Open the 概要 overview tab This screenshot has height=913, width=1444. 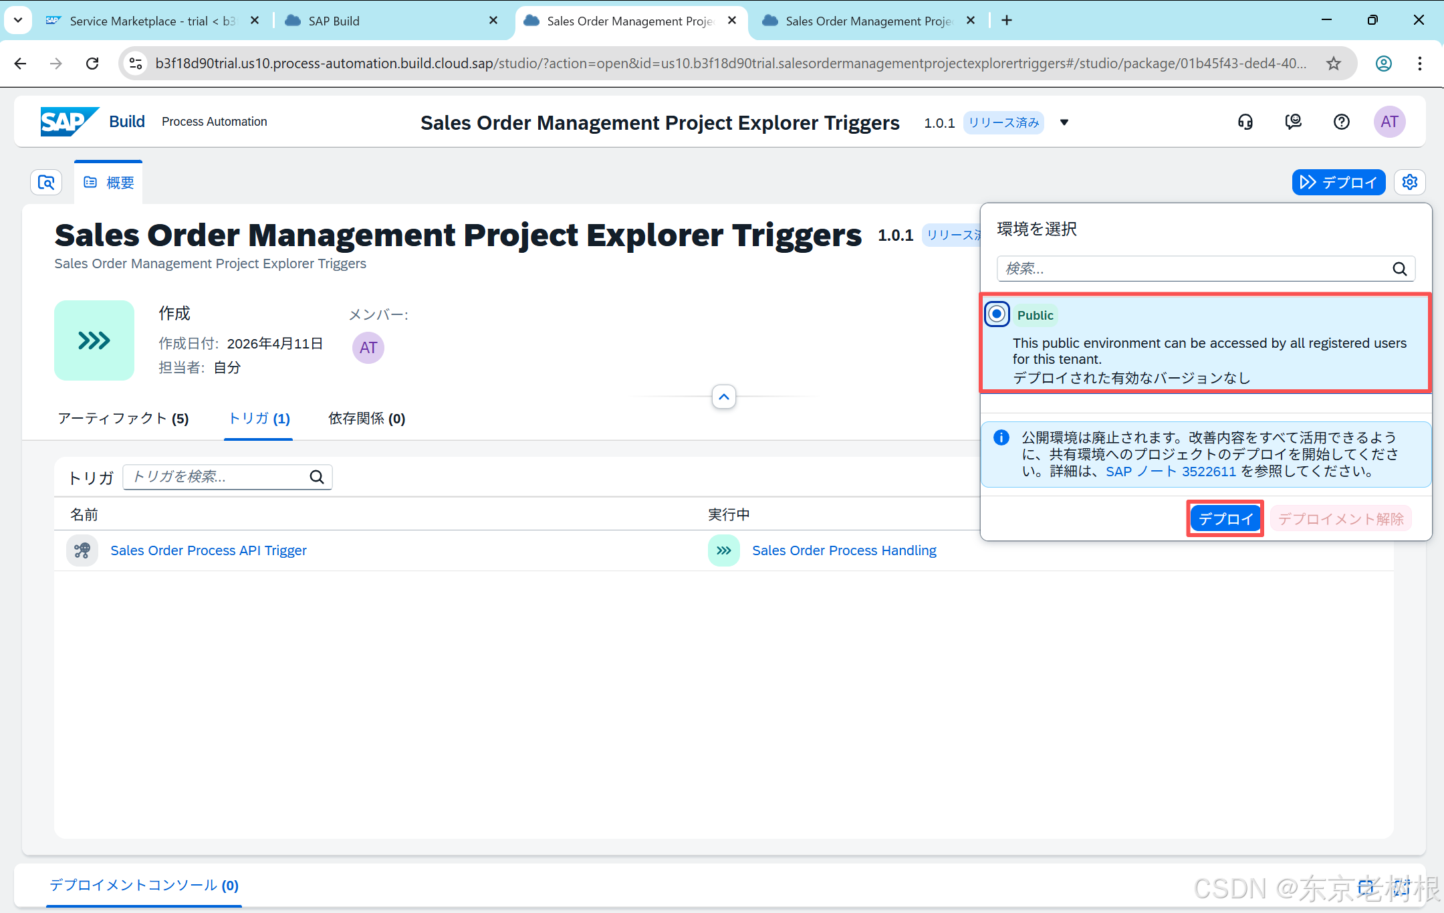point(108,183)
